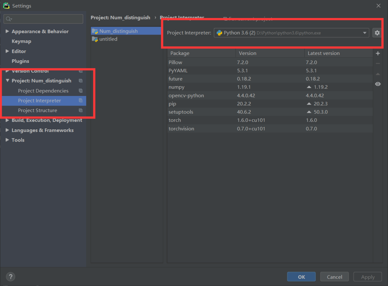Image resolution: width=388 pixels, height=286 pixels.
Task: Close the Settings dialog
Action: point(378,6)
